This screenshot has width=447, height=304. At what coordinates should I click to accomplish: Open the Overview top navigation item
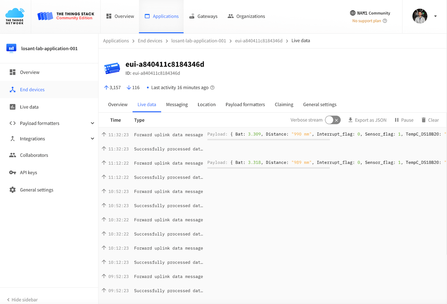click(x=120, y=16)
